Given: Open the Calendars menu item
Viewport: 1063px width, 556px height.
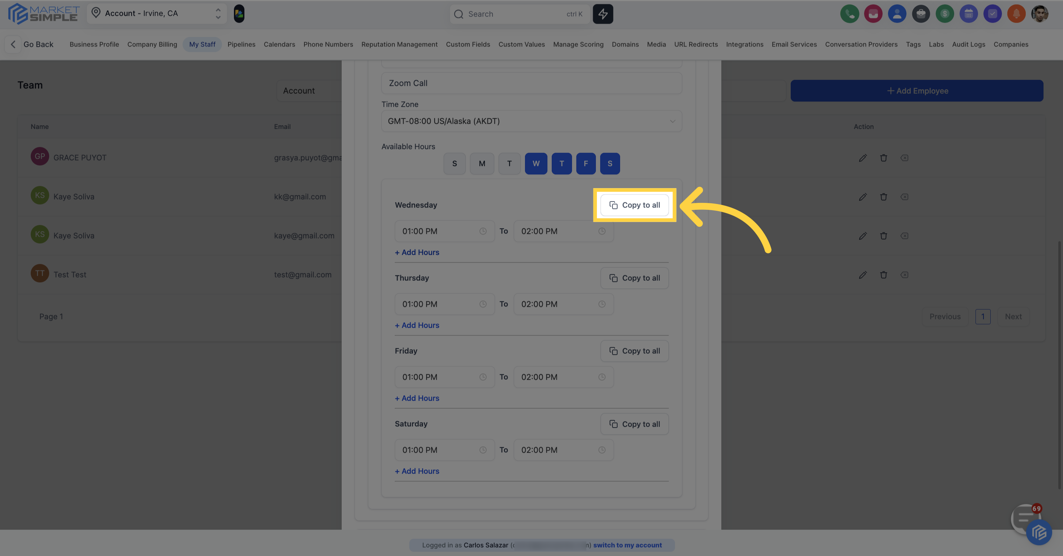Looking at the screenshot, I should pos(279,44).
